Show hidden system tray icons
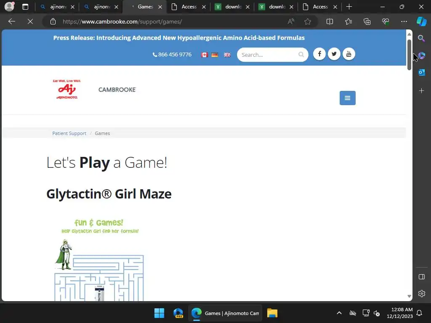431x323 pixels. 339,313
